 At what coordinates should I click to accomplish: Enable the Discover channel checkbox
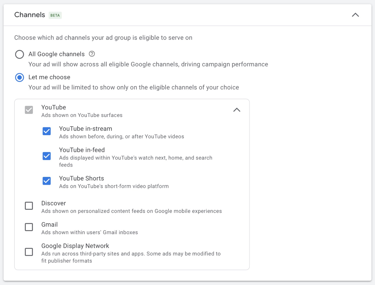pyautogui.click(x=29, y=206)
